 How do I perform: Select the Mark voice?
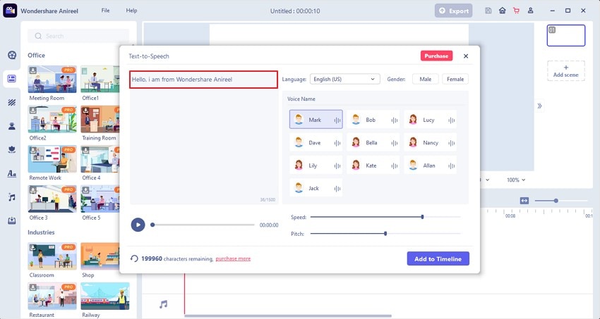(316, 120)
